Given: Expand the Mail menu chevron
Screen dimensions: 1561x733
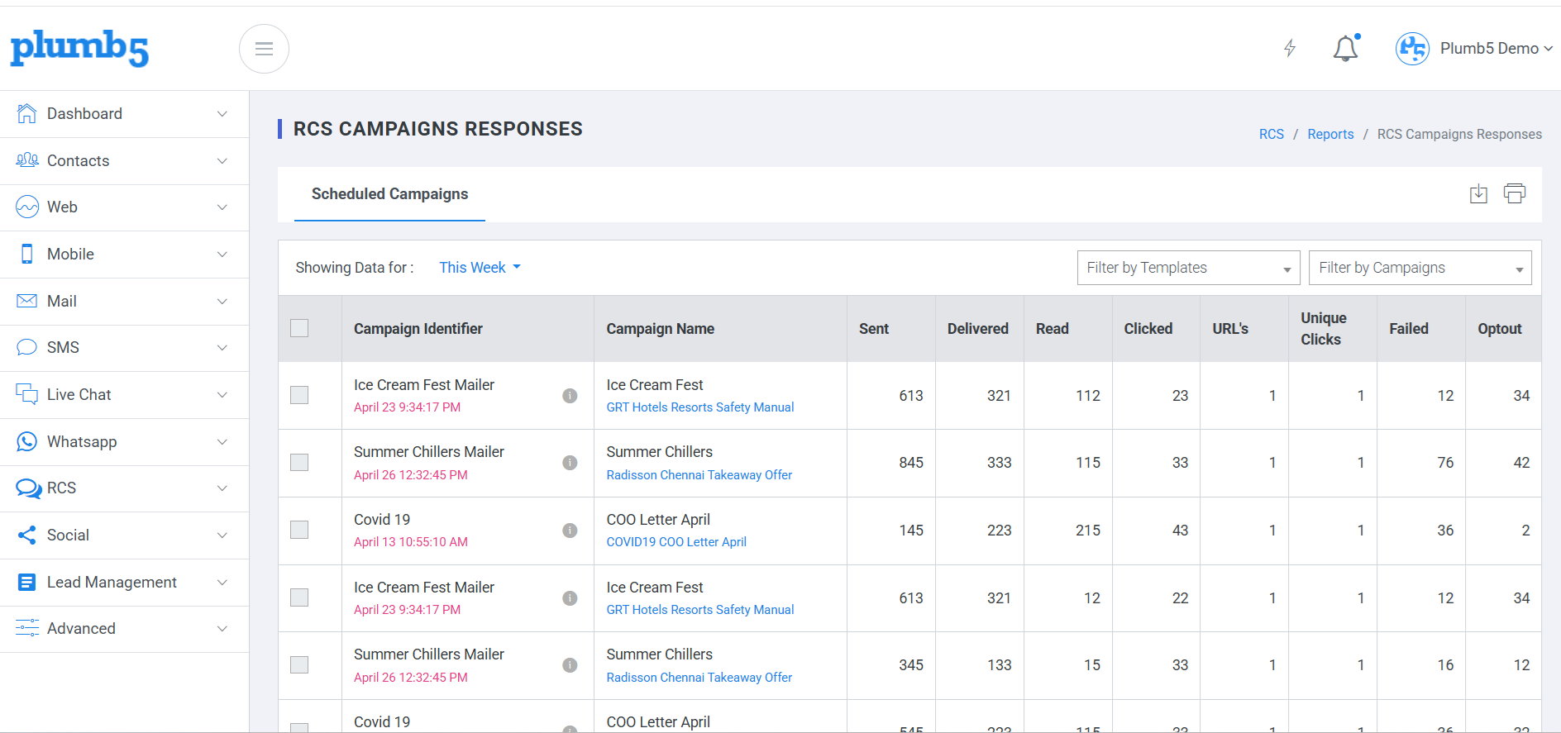Looking at the screenshot, I should pos(222,301).
